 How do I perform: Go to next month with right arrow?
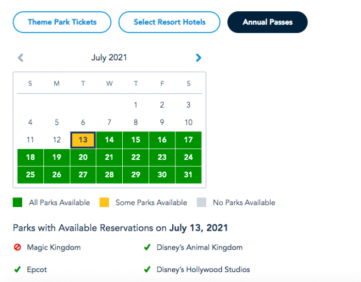click(199, 58)
